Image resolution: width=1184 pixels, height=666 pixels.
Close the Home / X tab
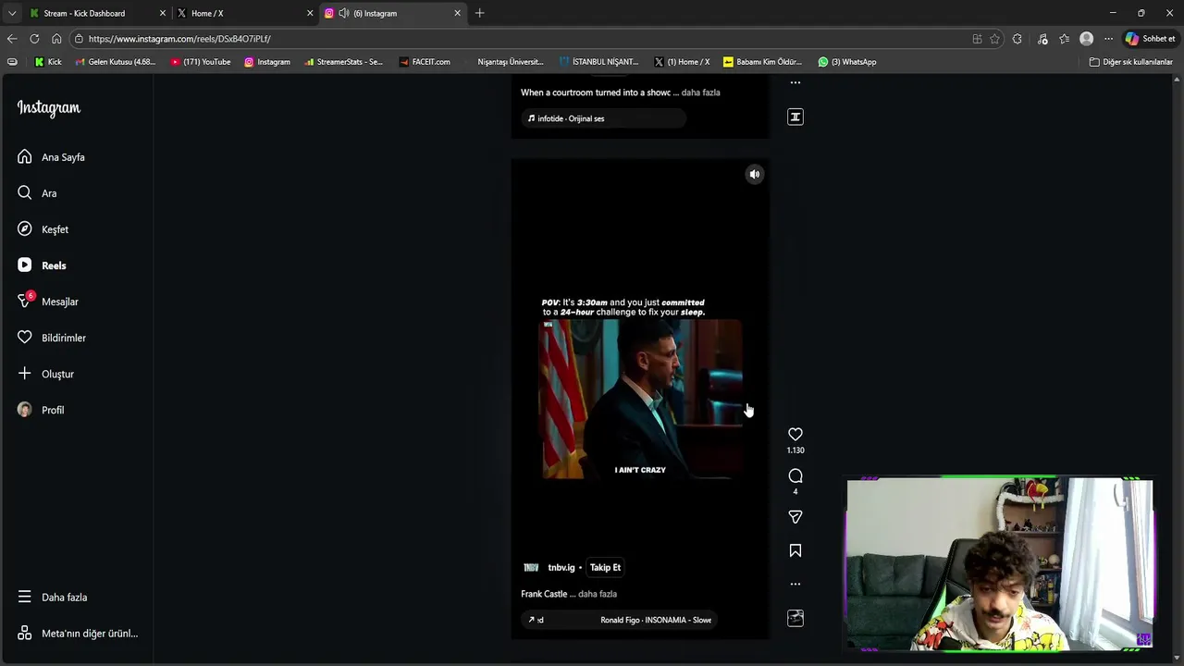coord(310,13)
